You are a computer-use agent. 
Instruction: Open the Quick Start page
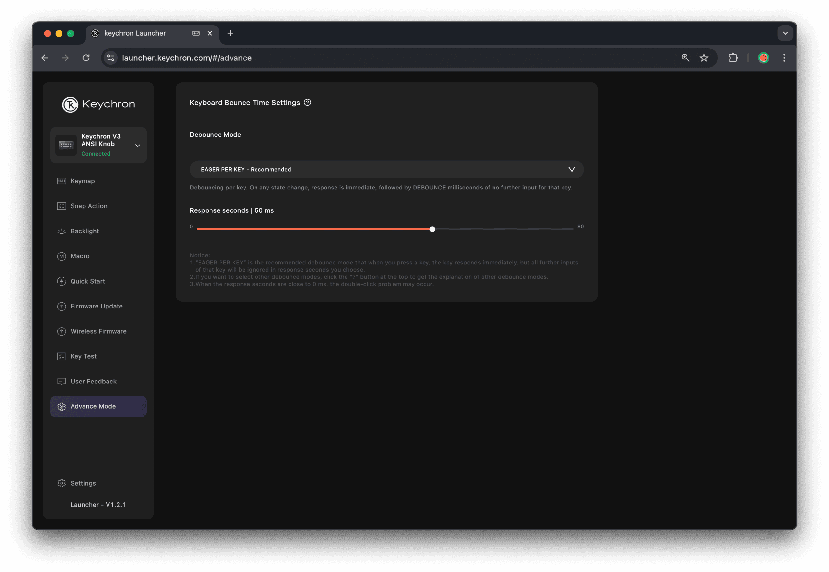tap(87, 281)
